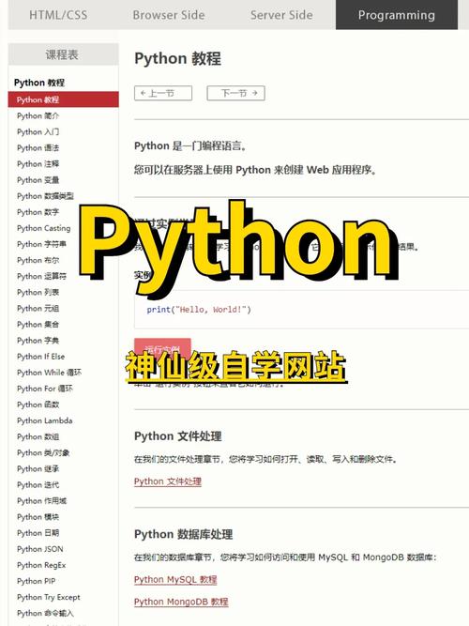469x626 pixels.
Task: Click the 课程表 sidebar header
Action: point(63,54)
